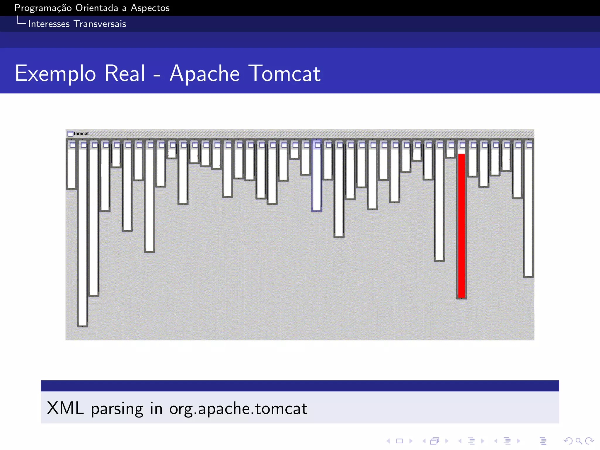Open the Programação Orientada a Aspectos header link

point(92,8)
